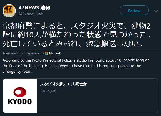
Task: Open the tweet options chevron menu
Action: point(156,11)
